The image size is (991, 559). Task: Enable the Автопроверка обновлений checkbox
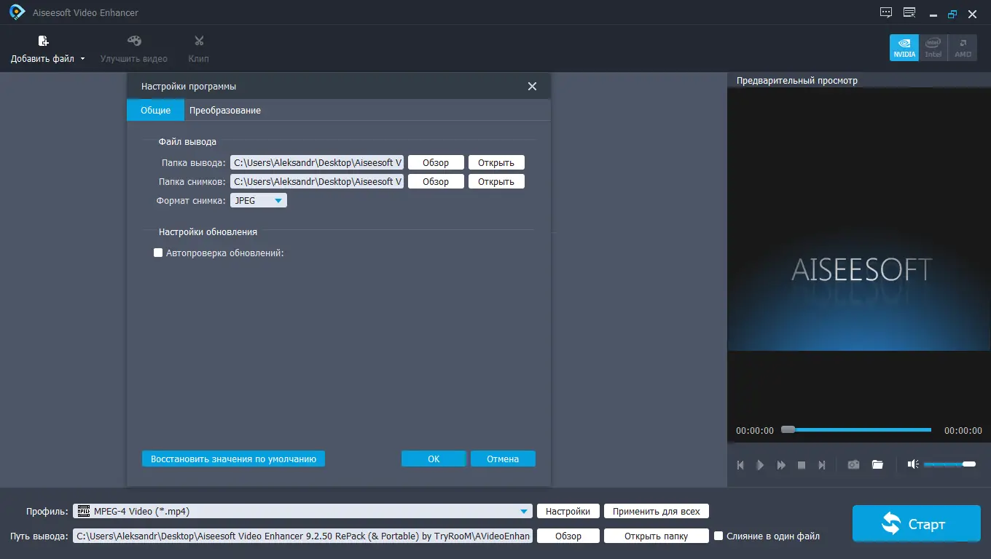[158, 253]
